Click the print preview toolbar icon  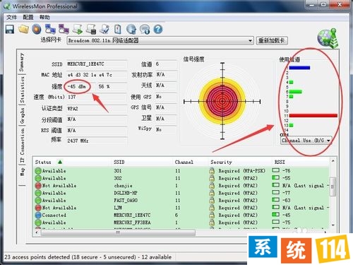pyautogui.click(x=104, y=29)
